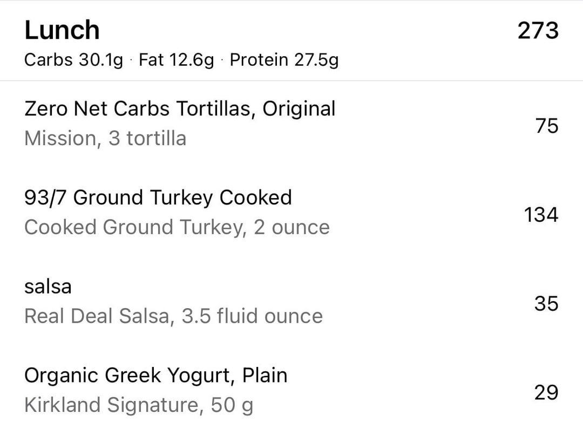Click the 29 calorie value for yogurt
Viewport: 583px width, 442px height.
click(x=546, y=392)
